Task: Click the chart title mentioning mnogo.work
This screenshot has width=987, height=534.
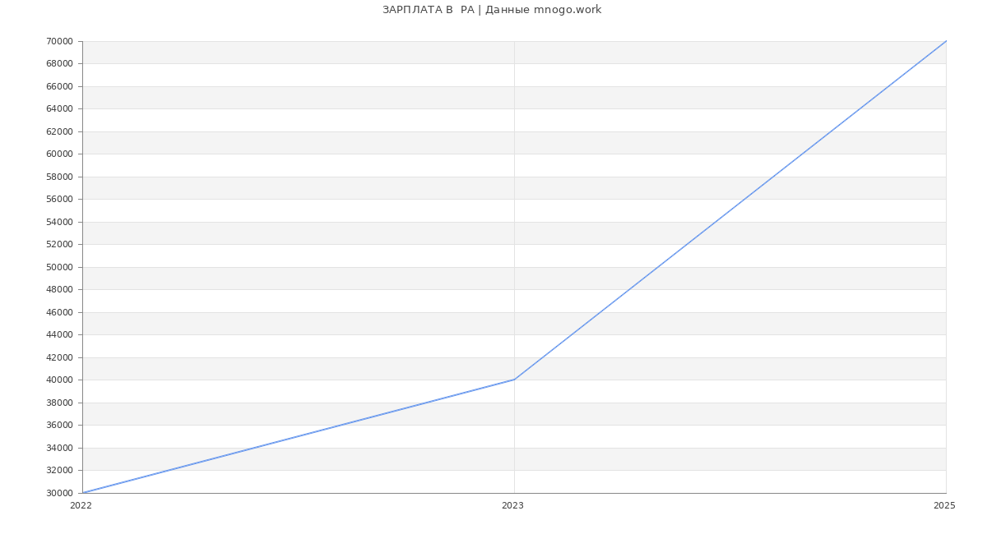Action: (x=492, y=10)
